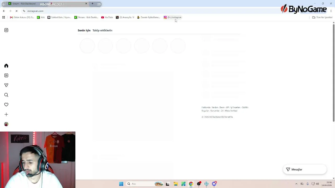This screenshot has height=188, width=335.
Task: Open the Tüm Yer İşaretleri bookmarks folder
Action: click(322, 17)
